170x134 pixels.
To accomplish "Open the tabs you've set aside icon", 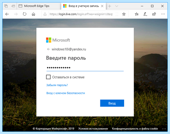I will click(x=6, y=6).
